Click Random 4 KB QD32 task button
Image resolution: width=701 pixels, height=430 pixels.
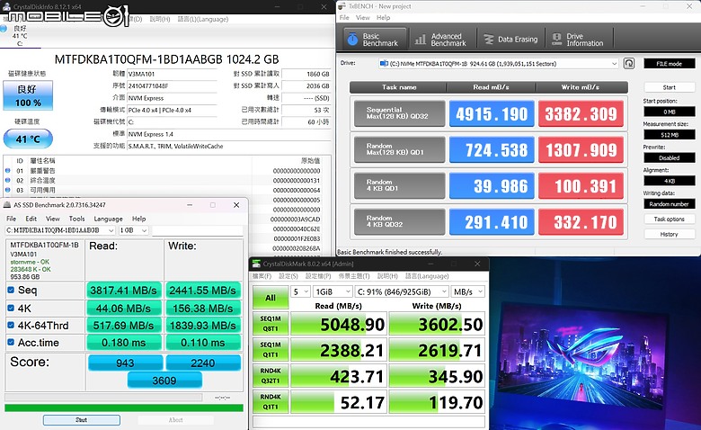(399, 221)
